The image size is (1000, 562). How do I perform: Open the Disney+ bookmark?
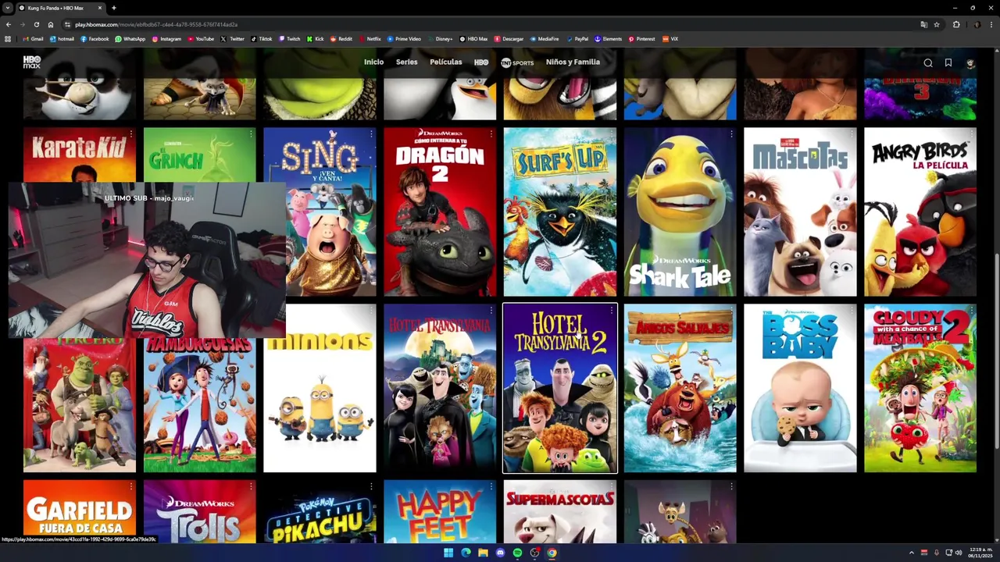(x=440, y=39)
